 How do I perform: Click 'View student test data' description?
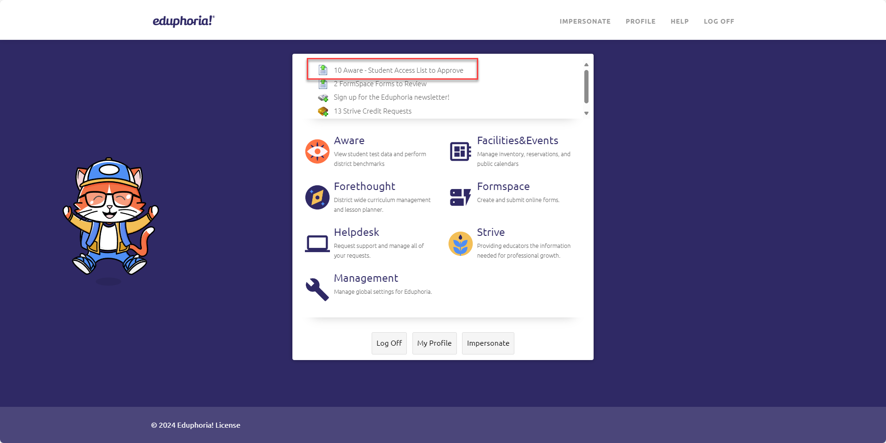[380, 159]
